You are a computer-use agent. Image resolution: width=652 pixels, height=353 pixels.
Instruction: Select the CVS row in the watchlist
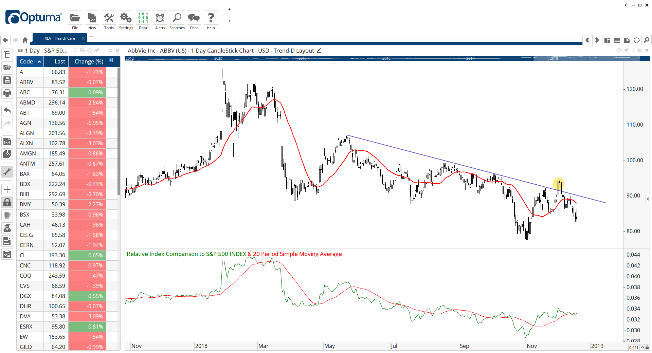point(67,286)
